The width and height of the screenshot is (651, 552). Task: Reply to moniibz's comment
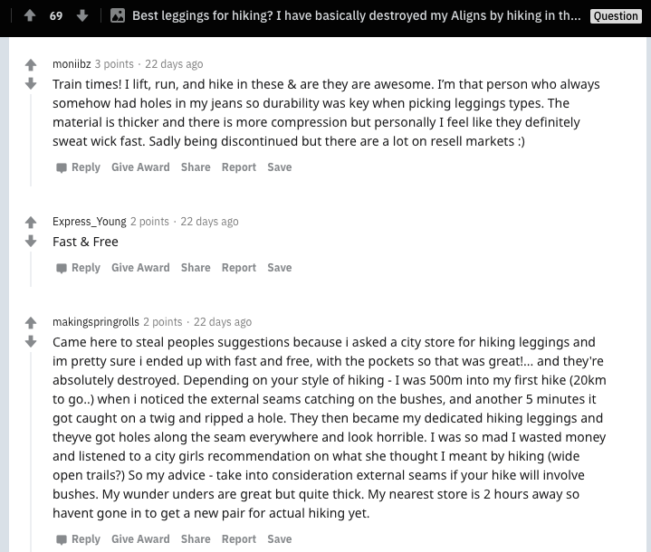pos(78,167)
